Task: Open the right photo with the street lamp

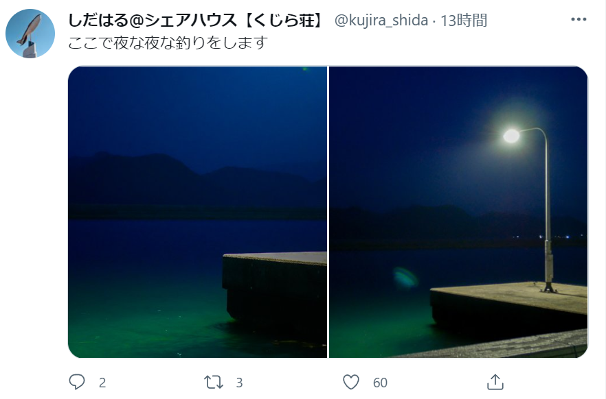Action: click(458, 212)
